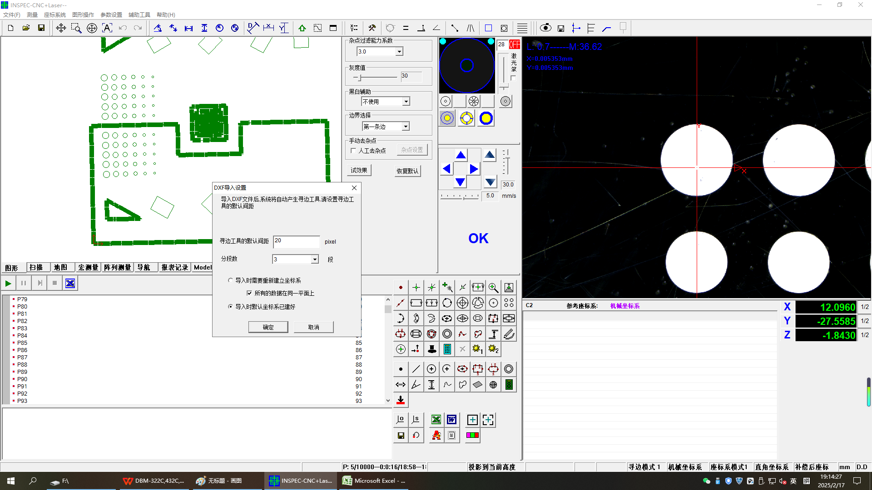Click the 确定 button in DXF dialog
The width and height of the screenshot is (872, 490).
[x=268, y=327]
